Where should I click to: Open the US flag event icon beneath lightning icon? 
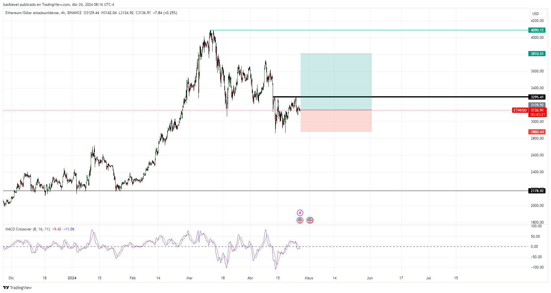pos(300,220)
